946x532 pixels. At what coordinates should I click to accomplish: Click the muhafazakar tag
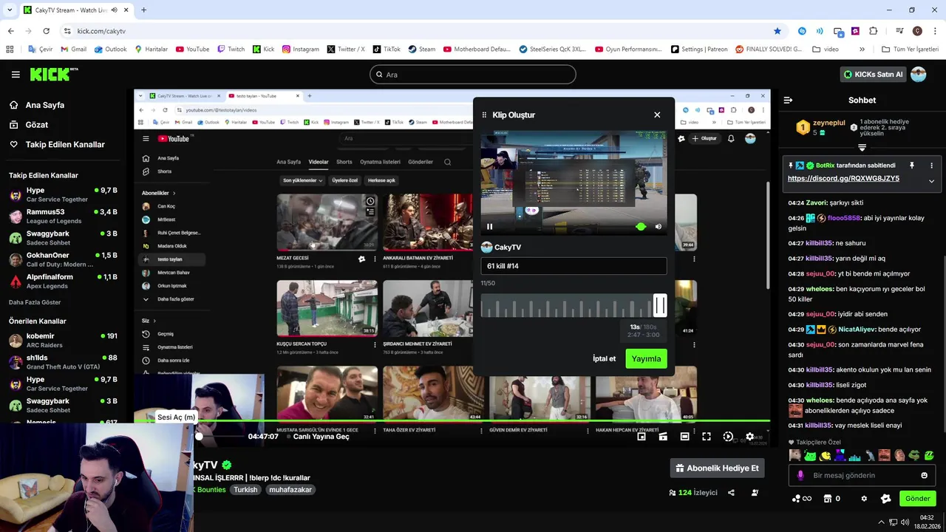pos(290,490)
